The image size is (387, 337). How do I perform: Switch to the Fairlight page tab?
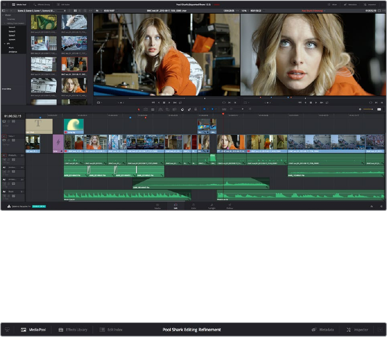[211, 206]
